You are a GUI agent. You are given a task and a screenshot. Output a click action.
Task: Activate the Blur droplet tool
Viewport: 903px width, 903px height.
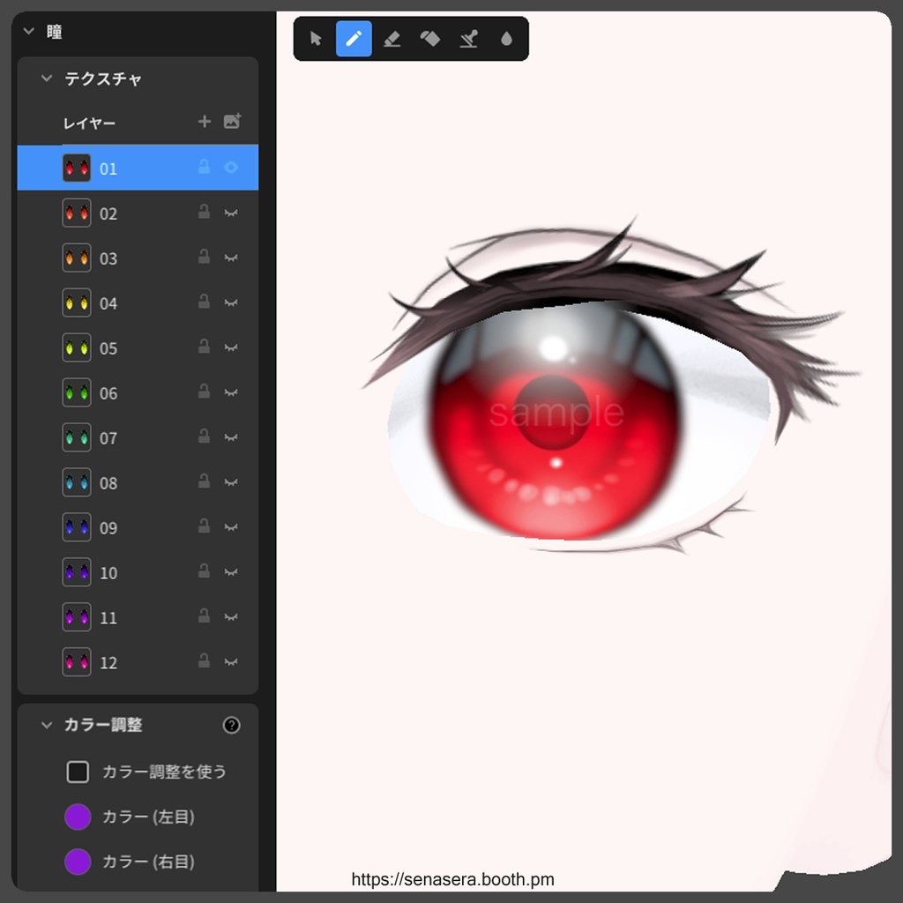click(x=507, y=39)
